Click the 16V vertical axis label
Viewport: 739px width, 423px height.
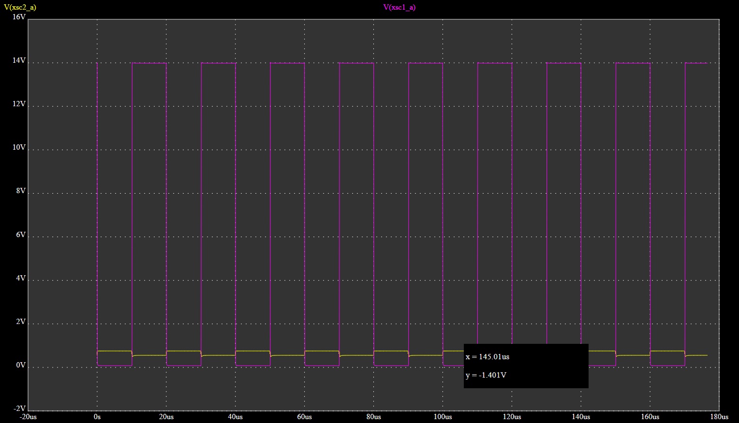coord(19,17)
